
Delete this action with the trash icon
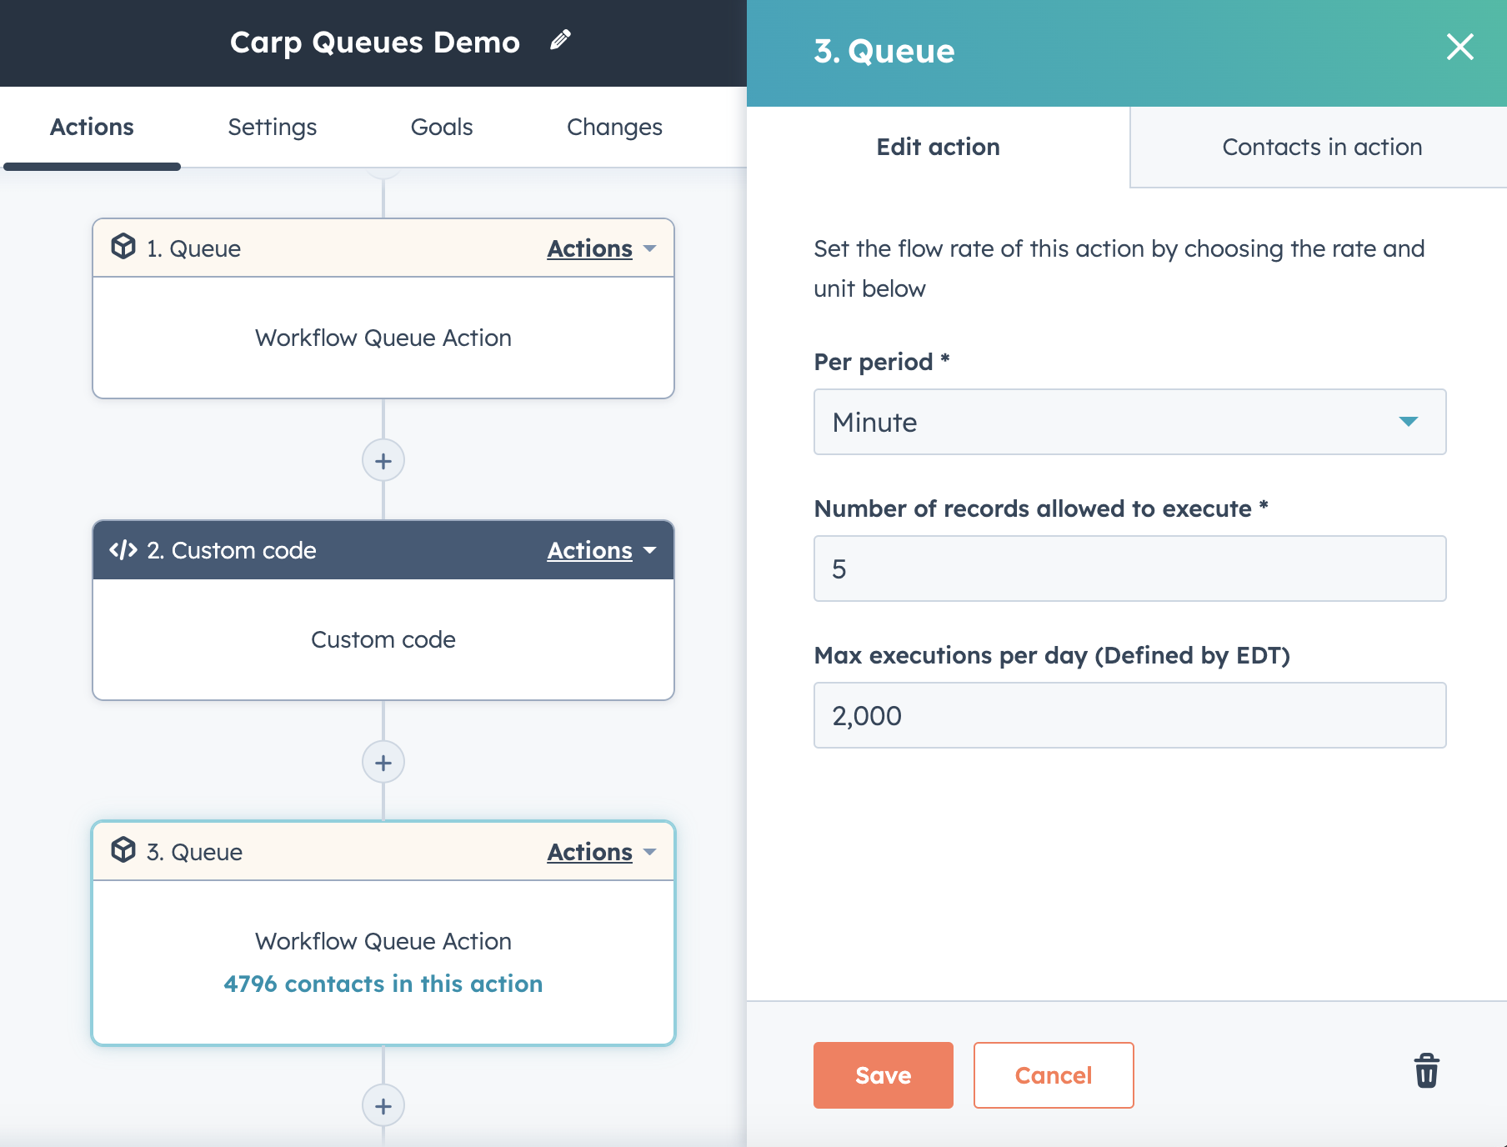pos(1426,1072)
